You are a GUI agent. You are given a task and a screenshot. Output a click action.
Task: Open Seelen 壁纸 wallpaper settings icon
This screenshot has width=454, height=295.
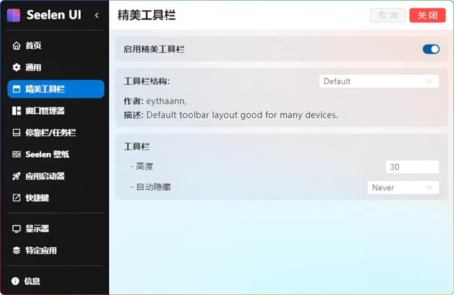pyautogui.click(x=16, y=154)
